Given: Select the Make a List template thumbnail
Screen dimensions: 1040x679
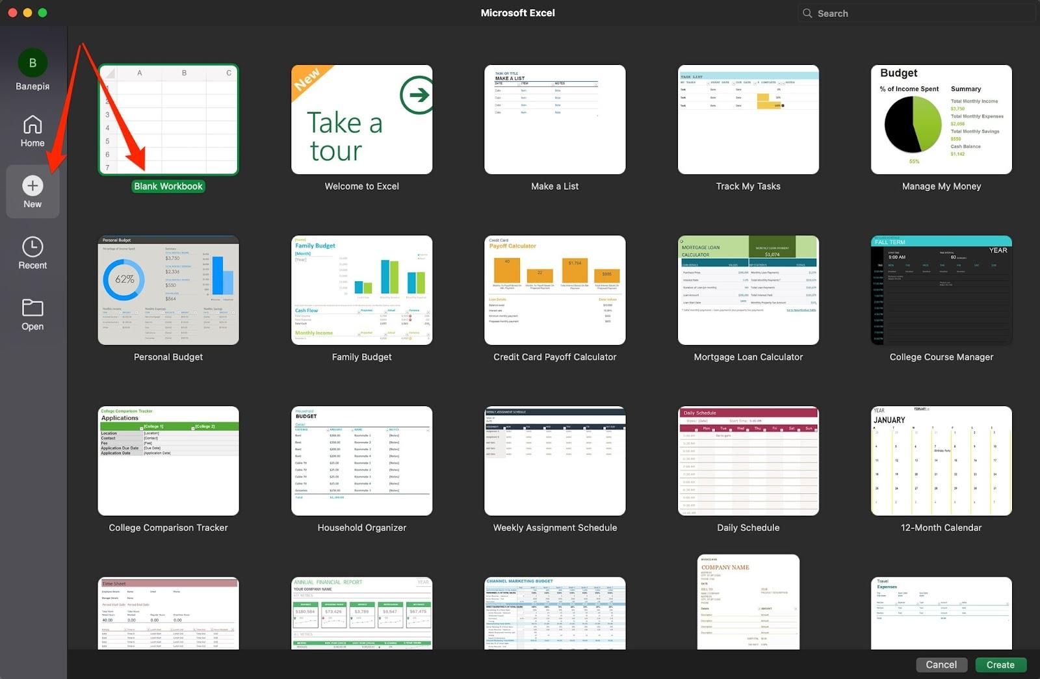Looking at the screenshot, I should tap(555, 120).
